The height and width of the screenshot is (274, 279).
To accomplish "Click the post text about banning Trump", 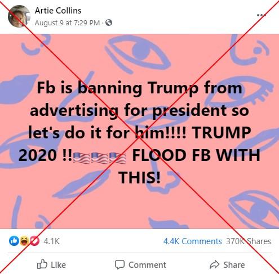I will 139,132.
